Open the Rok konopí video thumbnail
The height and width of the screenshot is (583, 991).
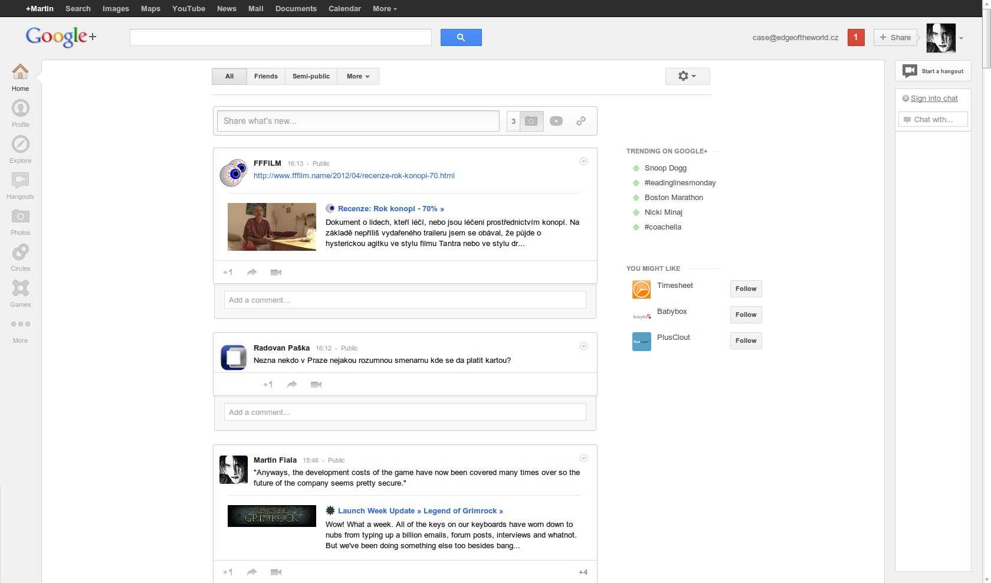point(272,227)
